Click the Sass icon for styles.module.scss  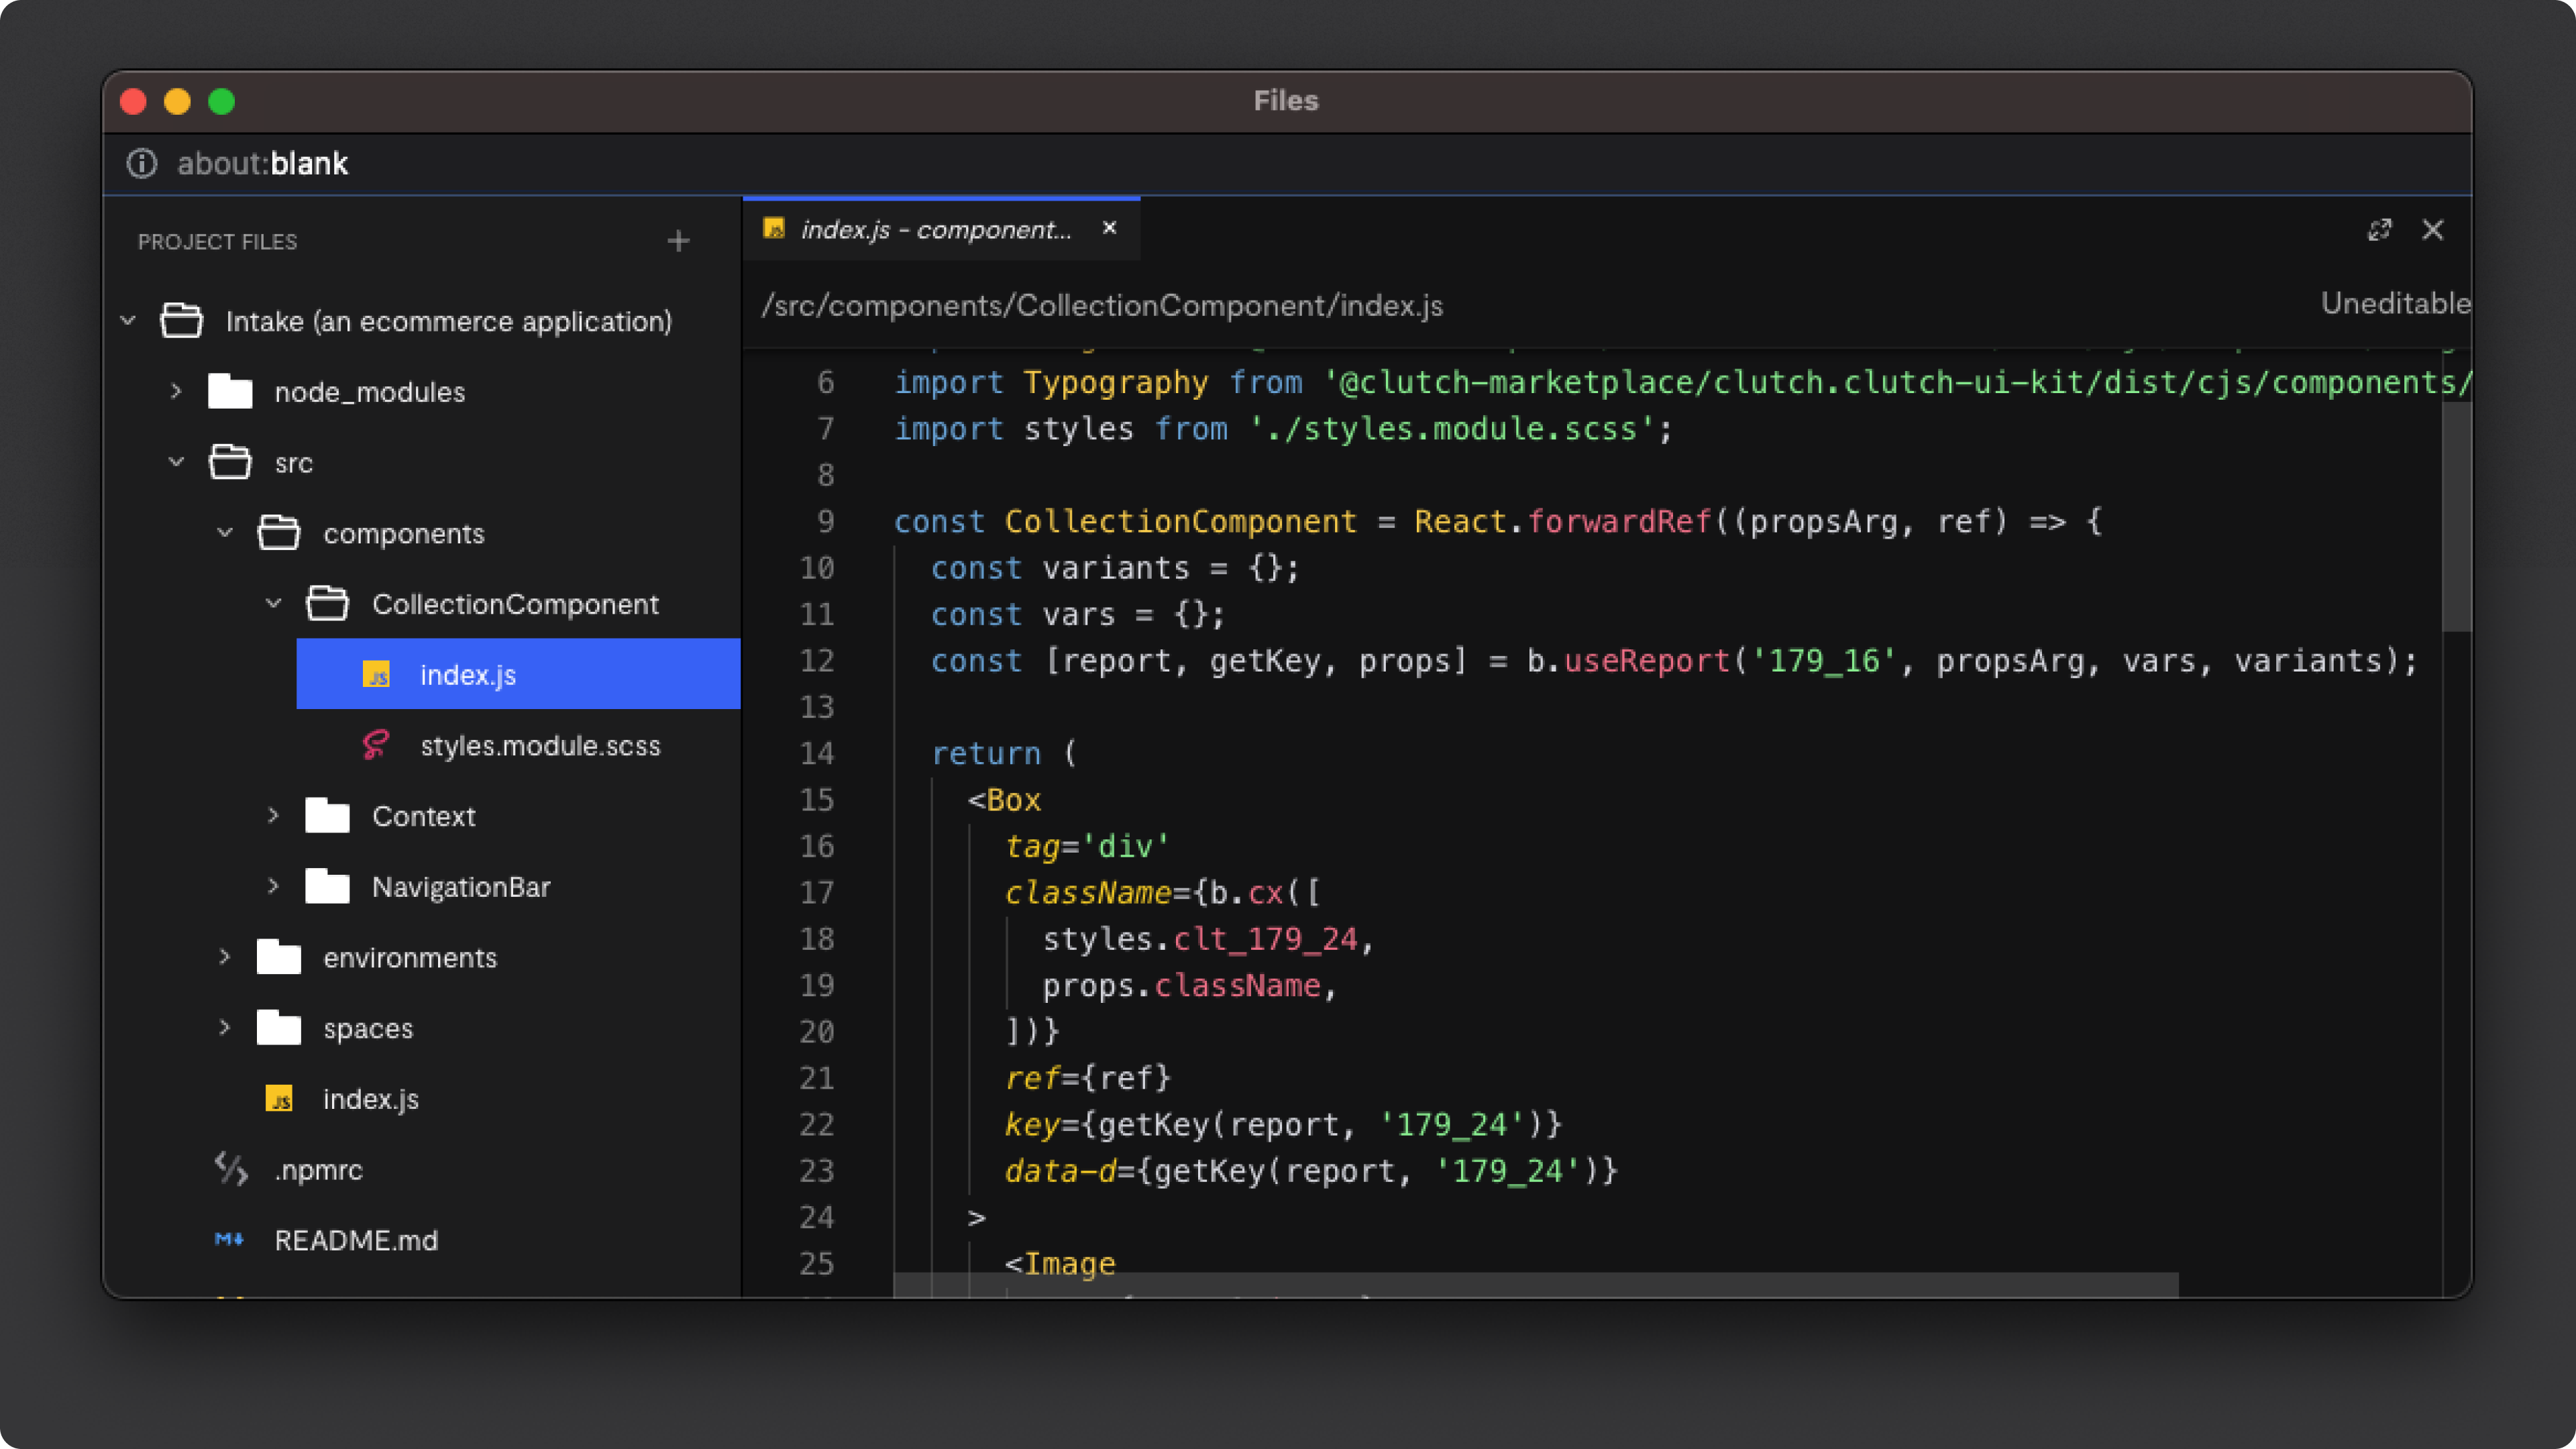point(375,745)
